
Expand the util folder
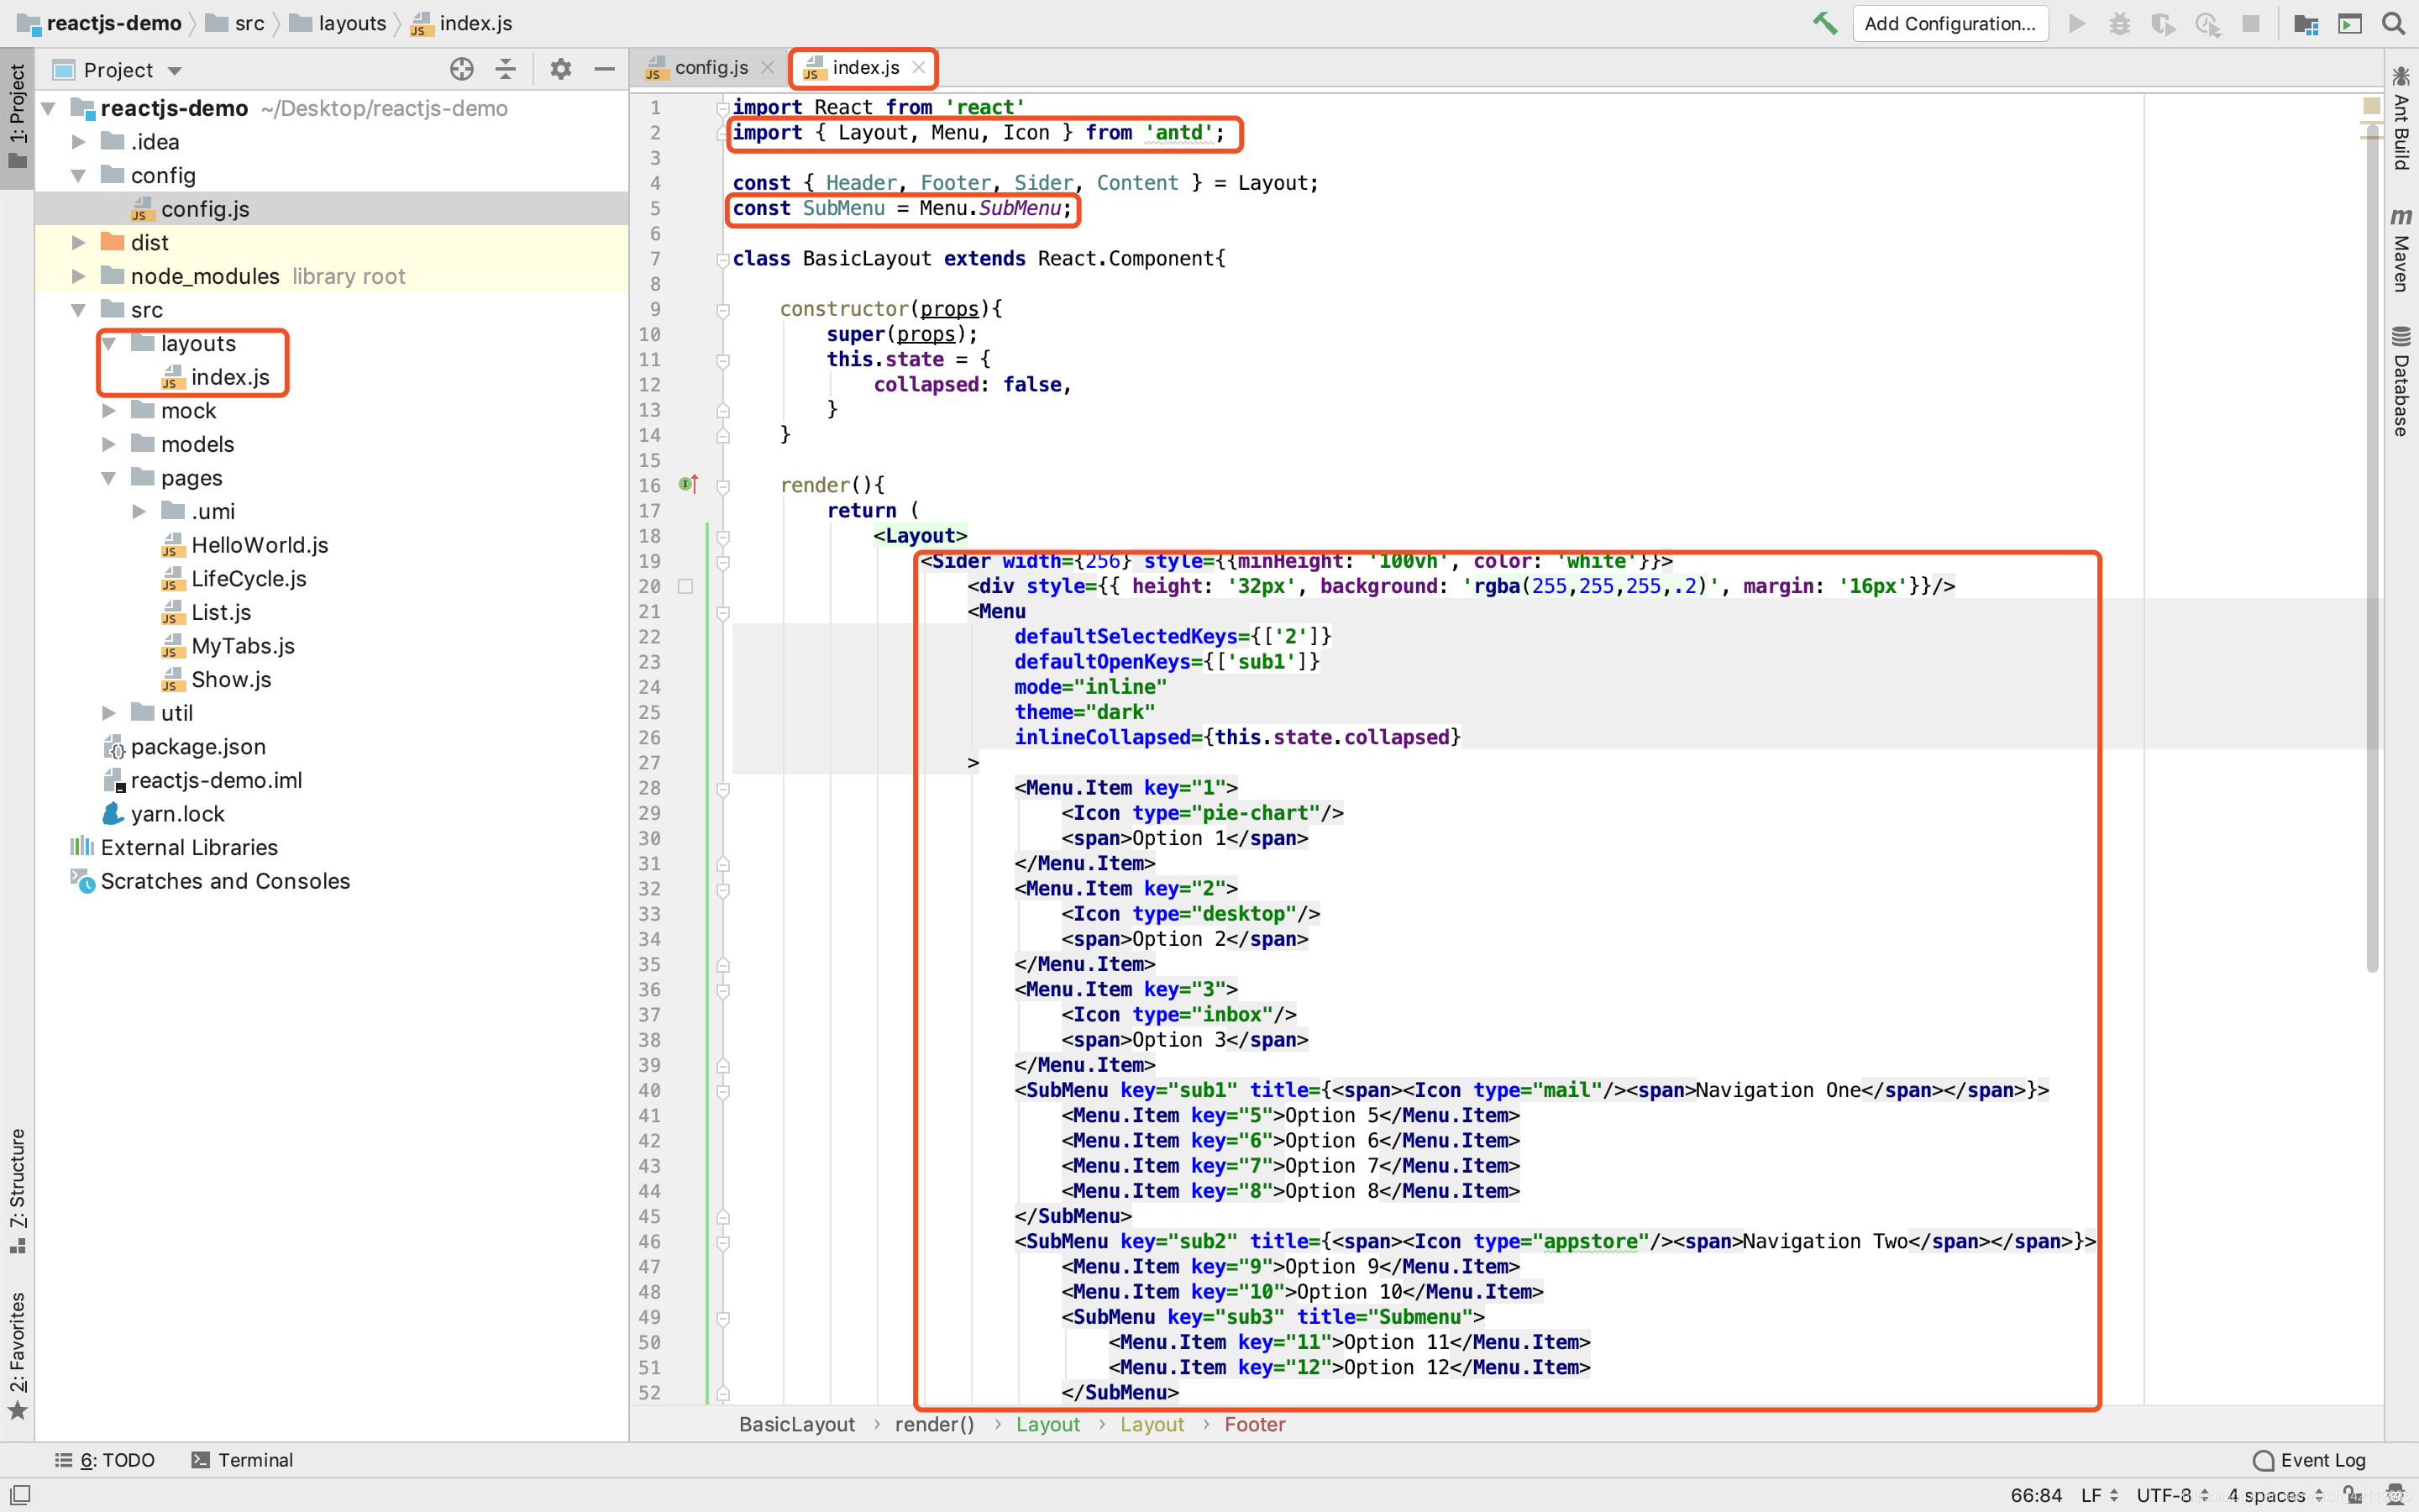[x=108, y=713]
